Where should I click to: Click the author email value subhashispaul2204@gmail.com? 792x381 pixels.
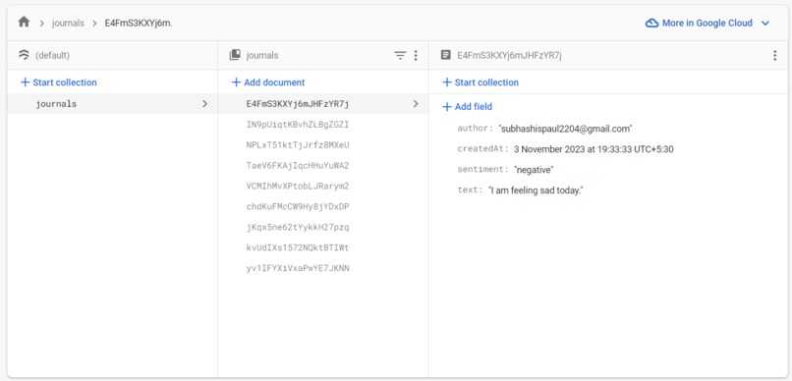tap(565, 129)
